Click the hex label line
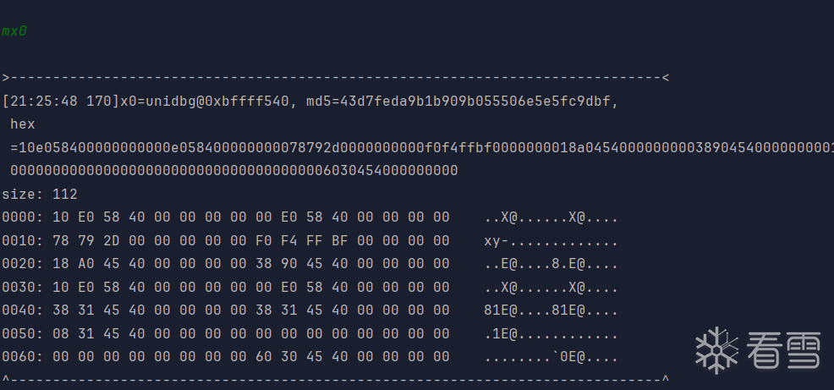834x390 pixels. pos(23,124)
